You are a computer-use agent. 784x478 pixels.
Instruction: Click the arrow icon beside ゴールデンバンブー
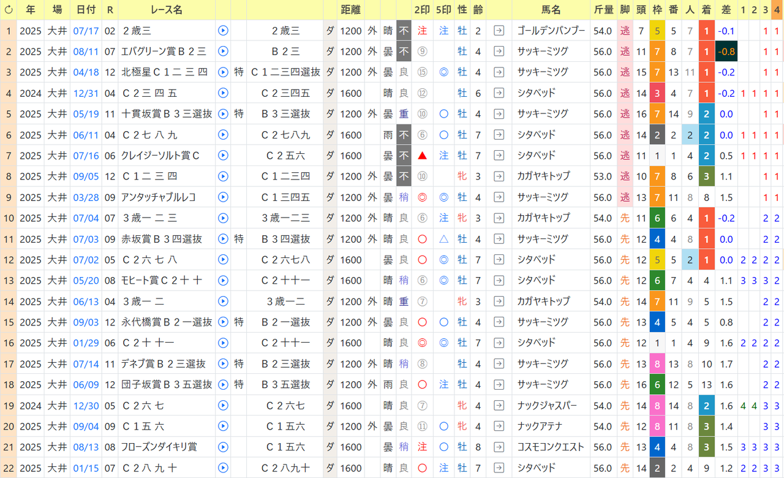[499, 31]
